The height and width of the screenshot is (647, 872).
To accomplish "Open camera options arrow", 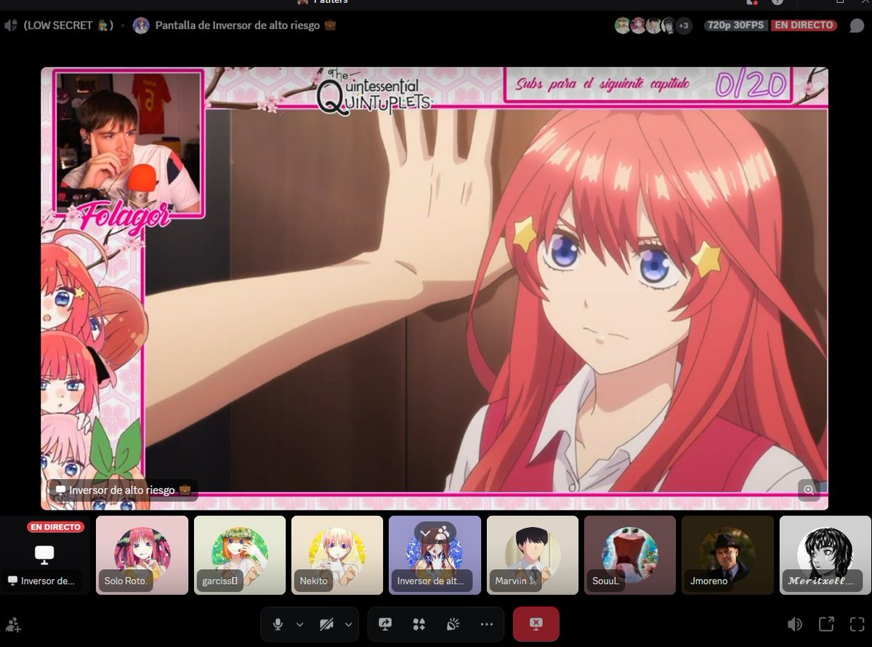I will [x=348, y=624].
